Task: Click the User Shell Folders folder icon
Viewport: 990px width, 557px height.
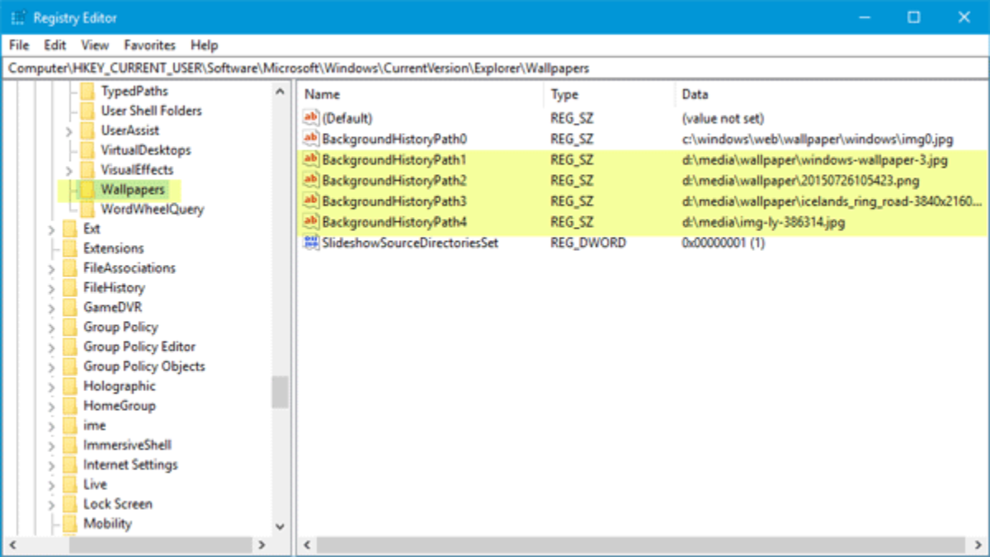Action: (87, 111)
